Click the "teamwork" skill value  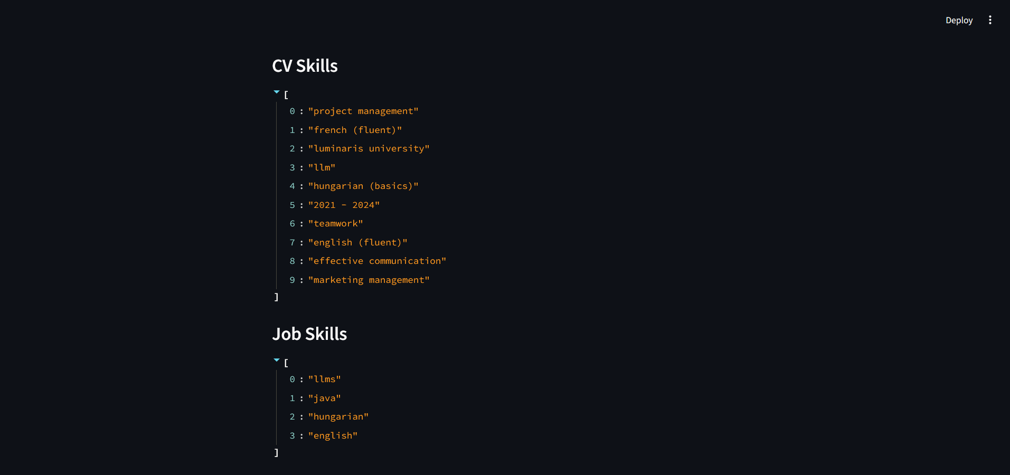point(335,223)
